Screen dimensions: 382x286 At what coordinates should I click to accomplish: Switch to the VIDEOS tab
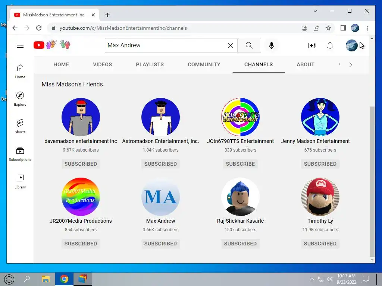(x=102, y=64)
